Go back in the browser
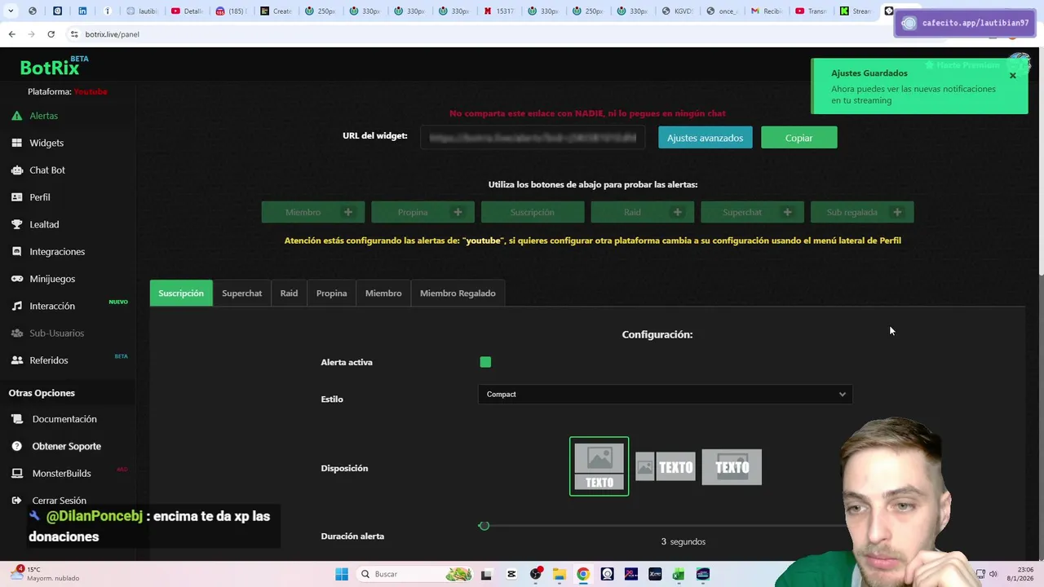1044x587 pixels. [x=11, y=34]
